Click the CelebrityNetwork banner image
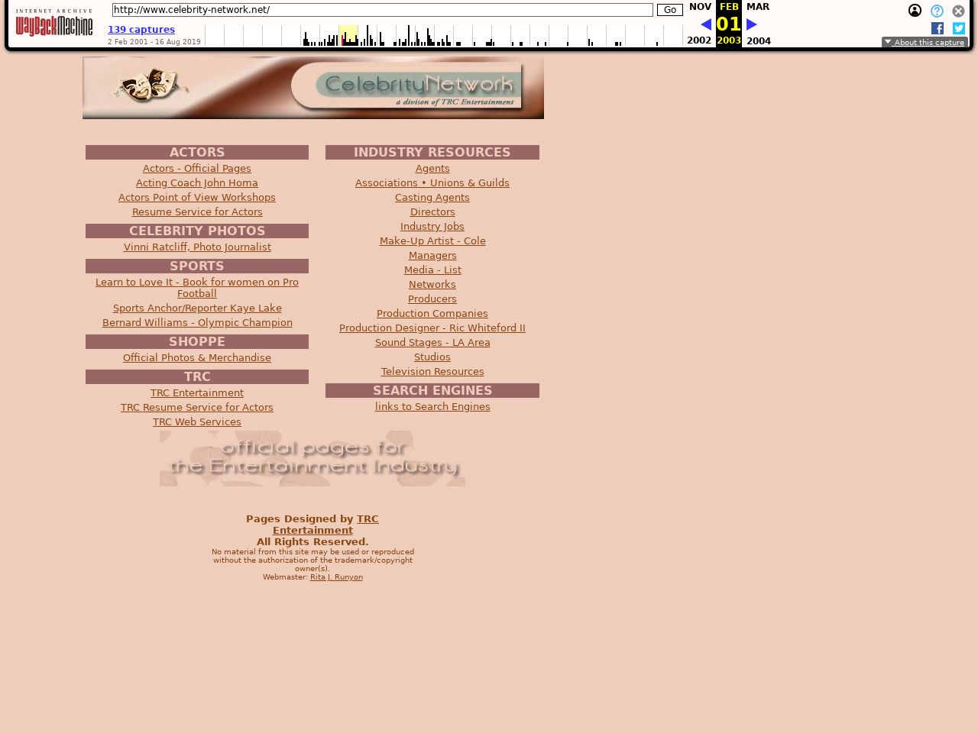The image size is (978, 733). (313, 88)
